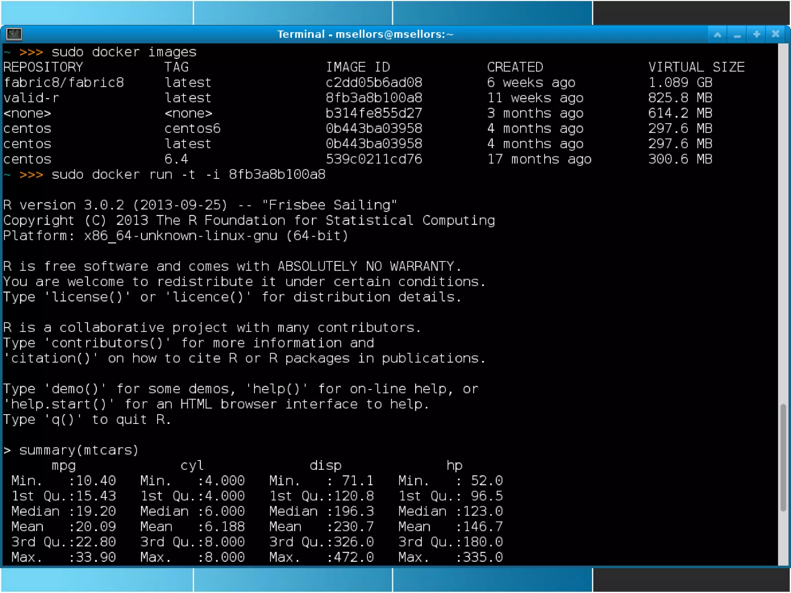Image resolution: width=791 pixels, height=593 pixels.
Task: Click the vertical scrollbar thumb
Action: 783,457
